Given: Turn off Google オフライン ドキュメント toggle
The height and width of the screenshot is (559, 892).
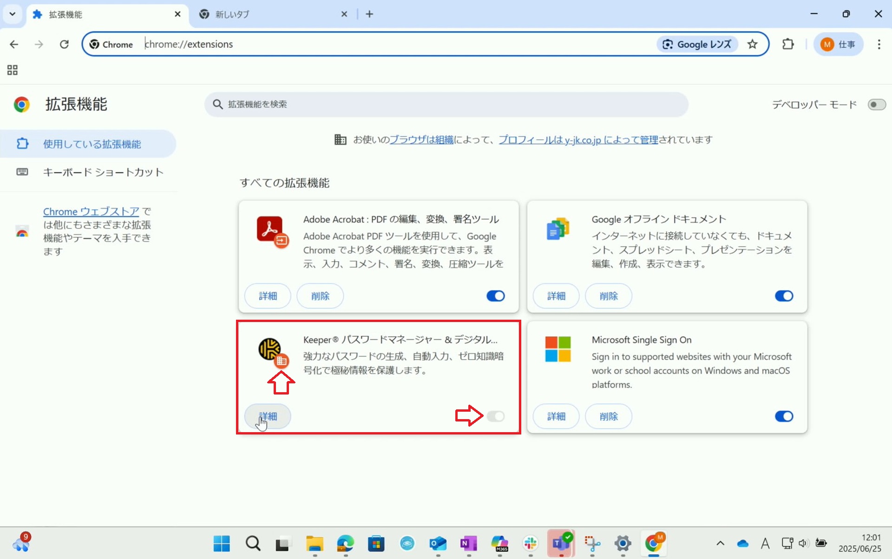Looking at the screenshot, I should point(784,296).
